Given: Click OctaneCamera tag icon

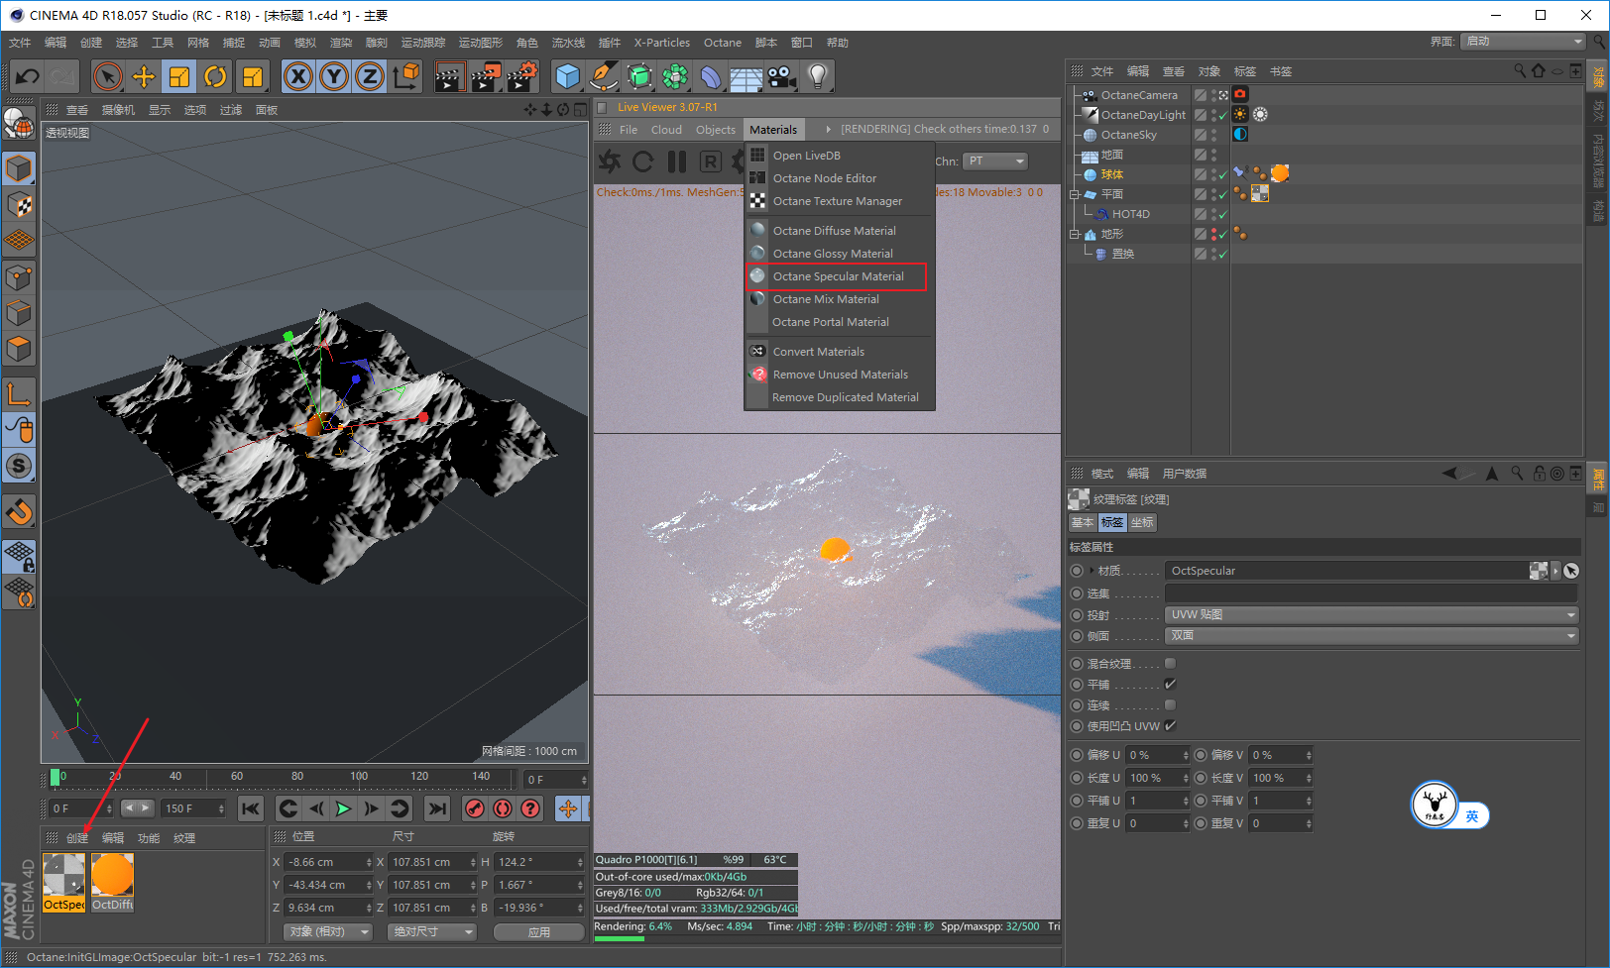Looking at the screenshot, I should pyautogui.click(x=1239, y=94).
